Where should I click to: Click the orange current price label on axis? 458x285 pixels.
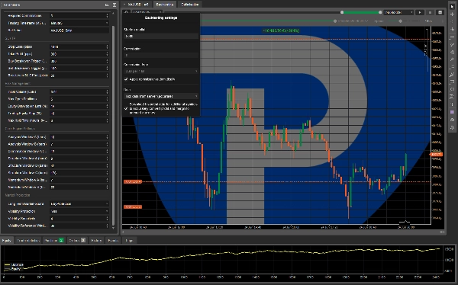[437, 155]
